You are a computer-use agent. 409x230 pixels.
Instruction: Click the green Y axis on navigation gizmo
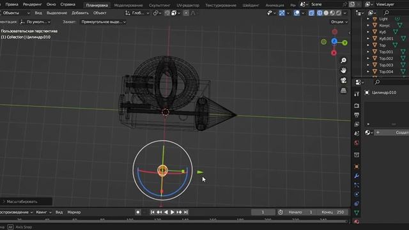click(345, 43)
